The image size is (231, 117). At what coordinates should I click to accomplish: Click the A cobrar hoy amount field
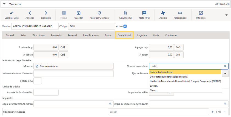(46, 47)
